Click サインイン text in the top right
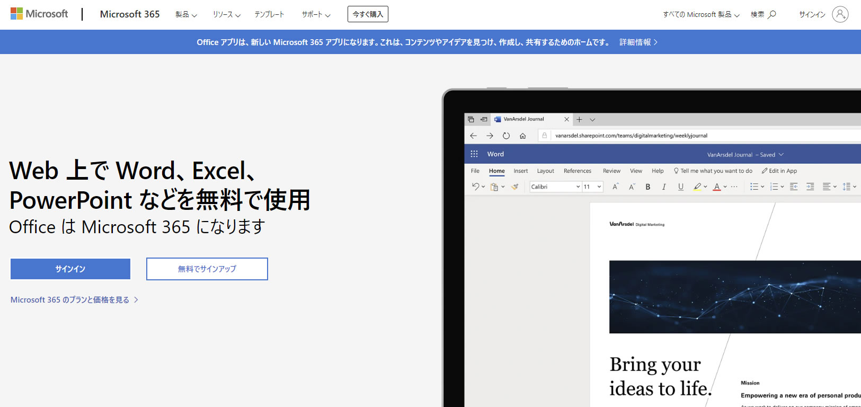861x407 pixels. click(x=812, y=14)
